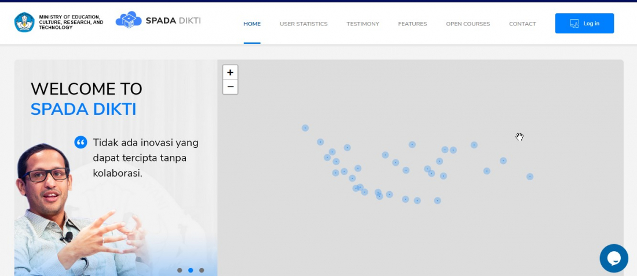
Task: Select the rightmost map marker
Action: 530,177
